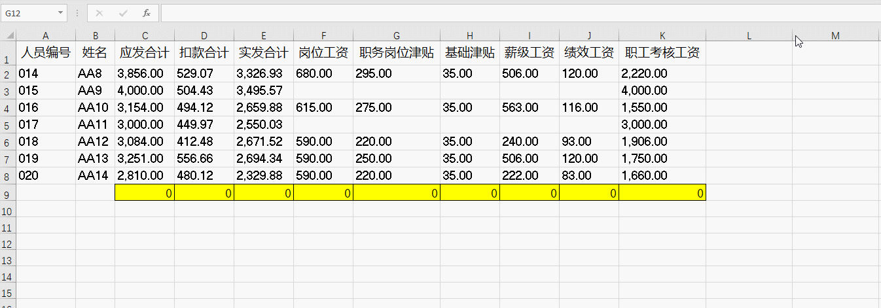Select the AA14 name cell
Image resolution: width=881 pixels, height=308 pixels.
click(95, 176)
